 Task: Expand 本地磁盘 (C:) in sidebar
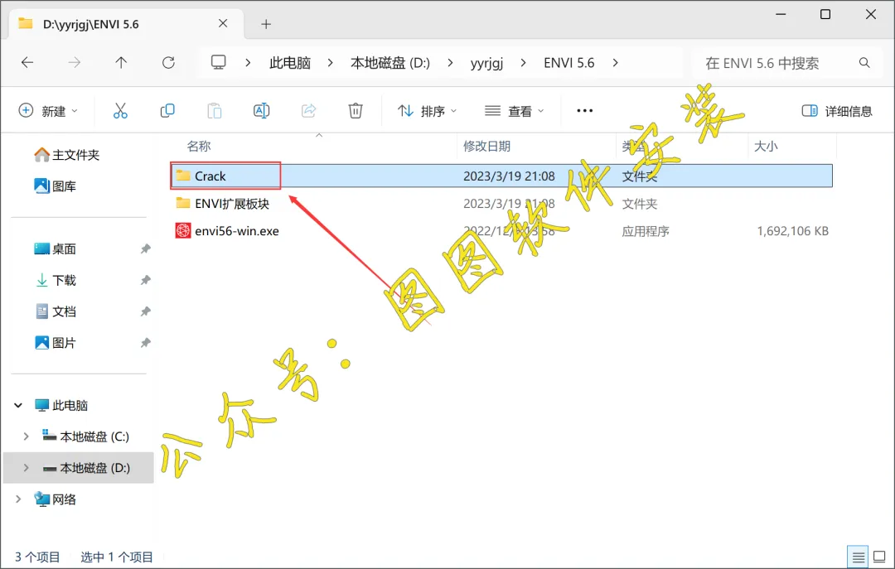click(26, 436)
